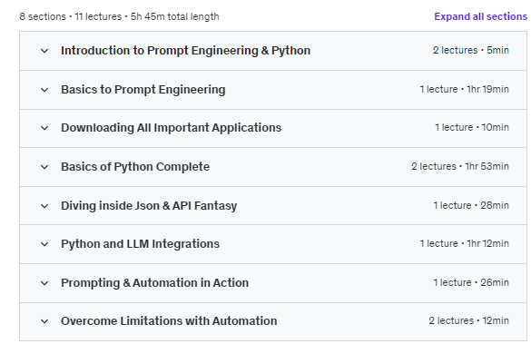Select the '1 lecture • 1hr 19min' text

pos(465,89)
